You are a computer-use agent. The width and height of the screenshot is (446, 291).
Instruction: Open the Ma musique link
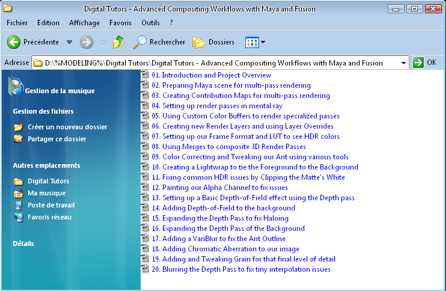click(x=47, y=193)
